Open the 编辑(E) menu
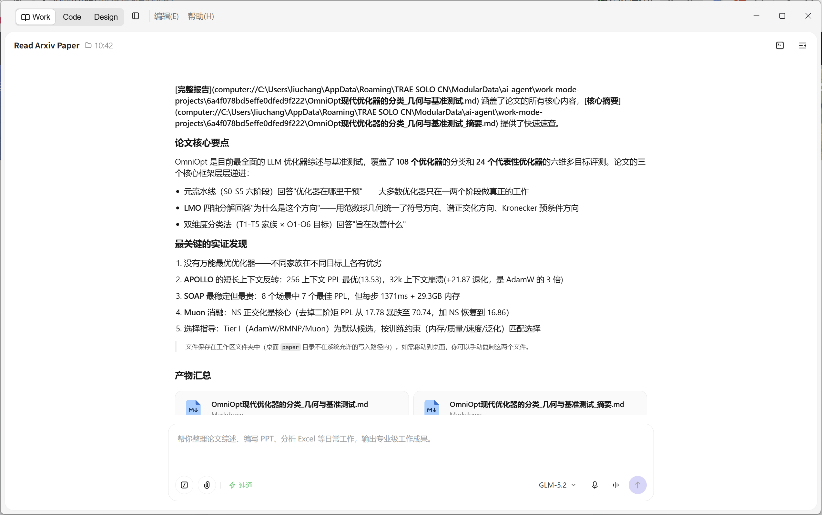 click(x=166, y=16)
